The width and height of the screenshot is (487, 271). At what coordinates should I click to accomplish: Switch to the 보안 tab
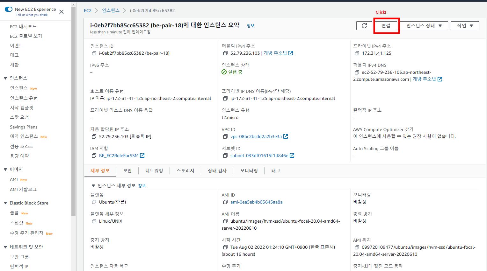pyautogui.click(x=127, y=171)
